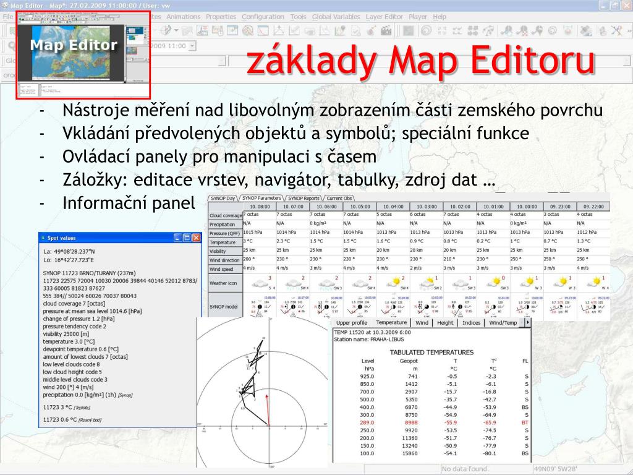
Task: Click the clapperboard animation toolbar icon
Action: (x=386, y=31)
